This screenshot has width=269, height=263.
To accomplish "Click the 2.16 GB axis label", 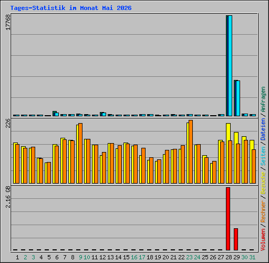I will (8, 197).
